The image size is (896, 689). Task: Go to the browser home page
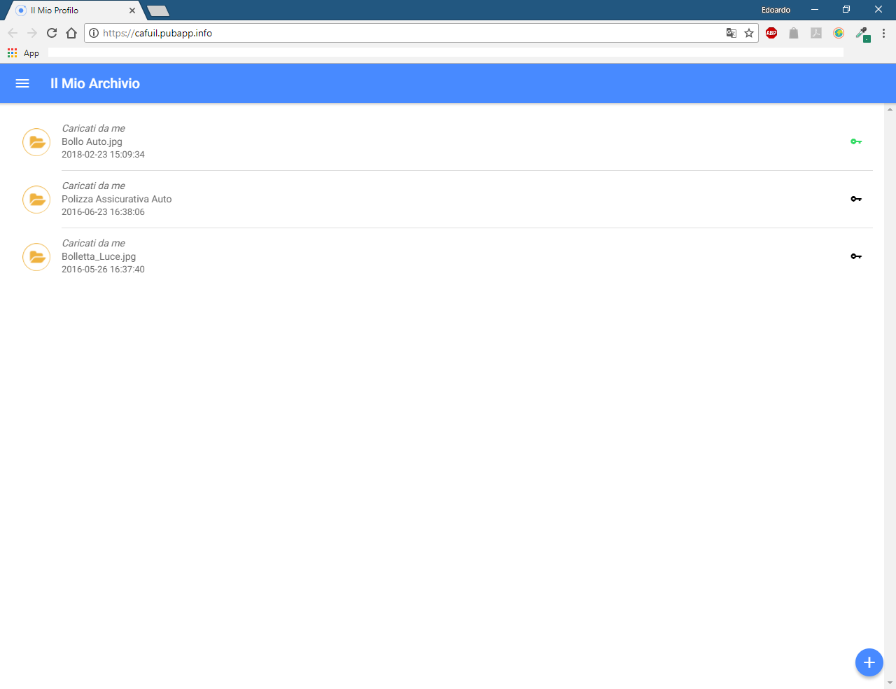click(71, 33)
